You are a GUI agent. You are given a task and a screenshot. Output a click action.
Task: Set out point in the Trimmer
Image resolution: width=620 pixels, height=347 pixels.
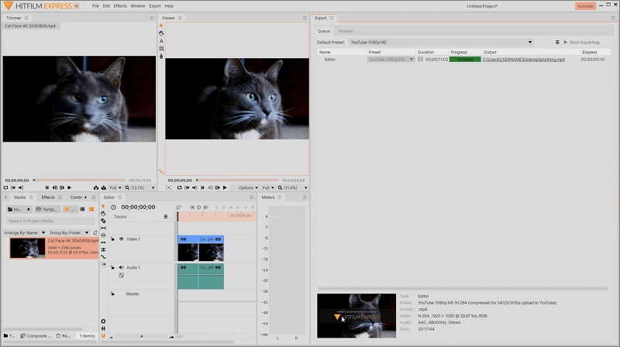click(21, 187)
